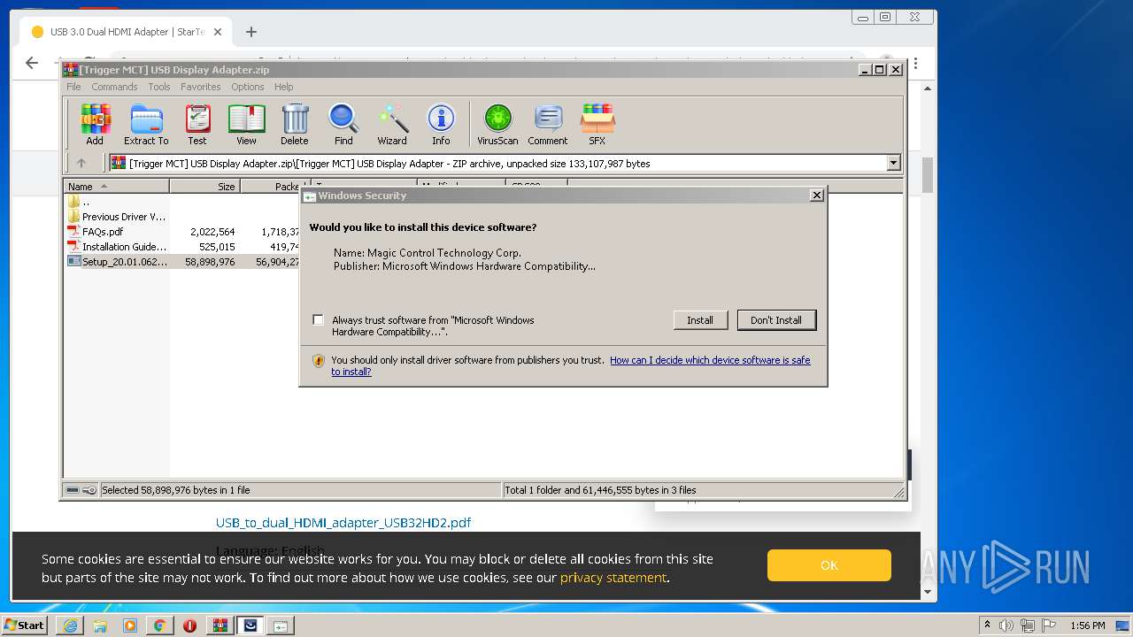Viewport: 1133px width, 637px height.
Task: Select the Setup_20.01.062 executable row
Action: 182,262
